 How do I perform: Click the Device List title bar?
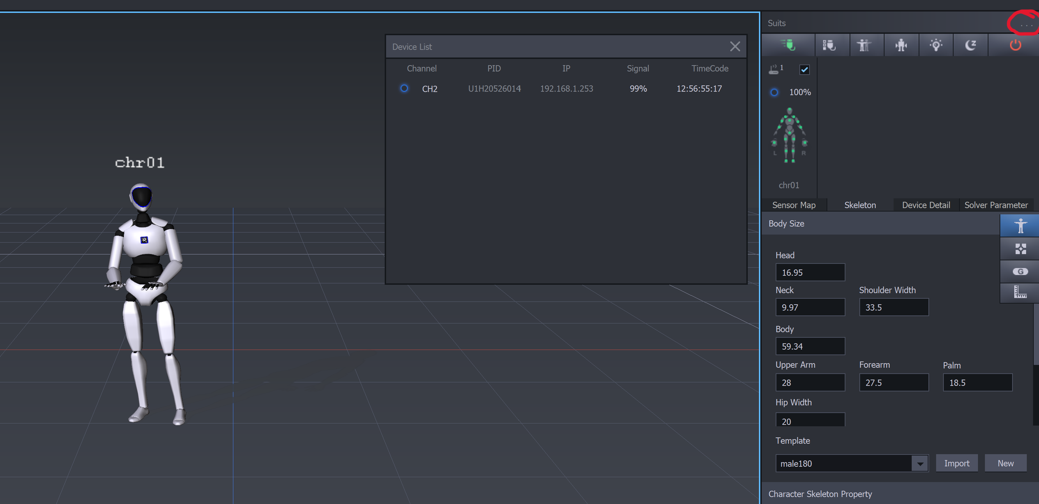point(566,46)
